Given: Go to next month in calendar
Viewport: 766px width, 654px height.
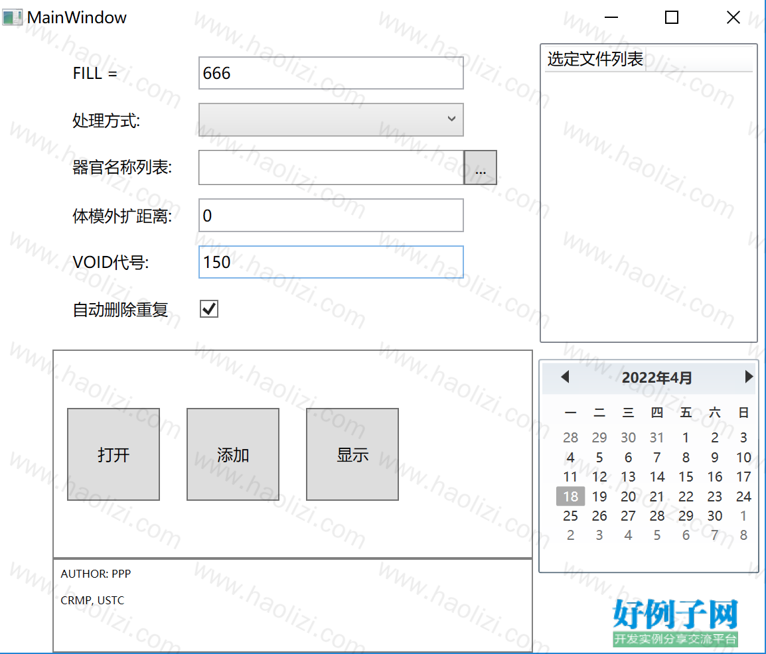Looking at the screenshot, I should point(749,377).
